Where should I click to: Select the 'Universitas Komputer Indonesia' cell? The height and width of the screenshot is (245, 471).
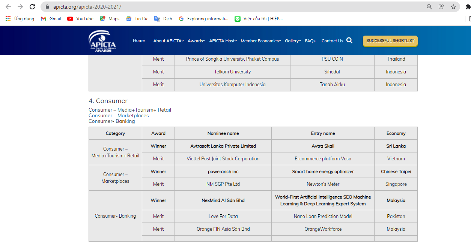point(233,85)
